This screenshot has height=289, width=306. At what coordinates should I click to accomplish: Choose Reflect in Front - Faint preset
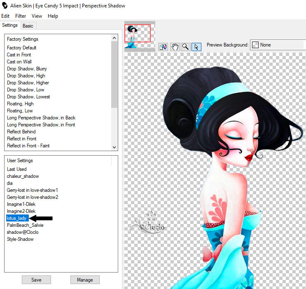click(28, 146)
